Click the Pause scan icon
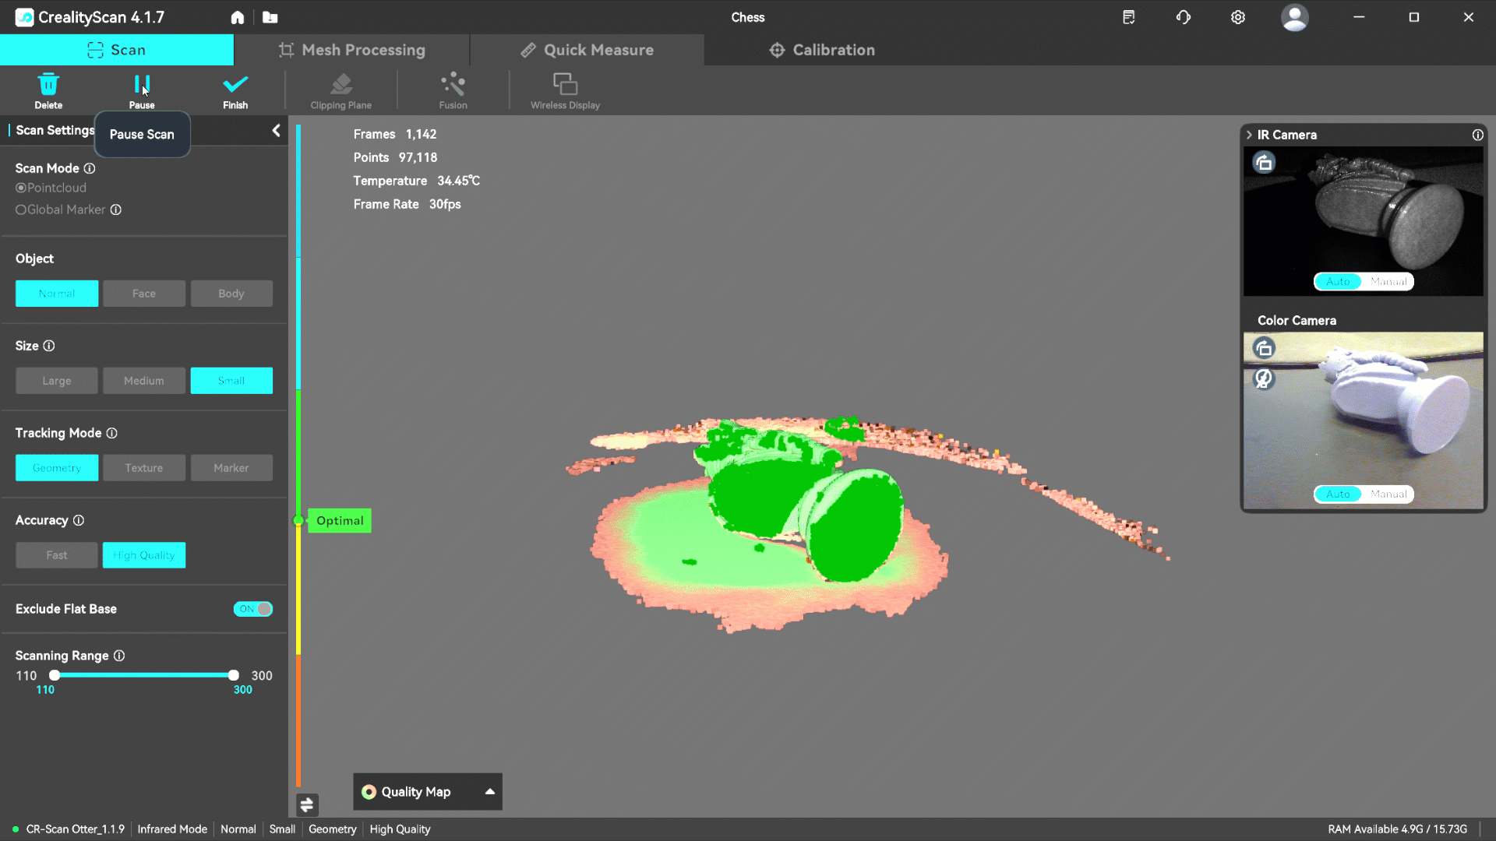Screen dimensions: 1496x841 pos(141,84)
